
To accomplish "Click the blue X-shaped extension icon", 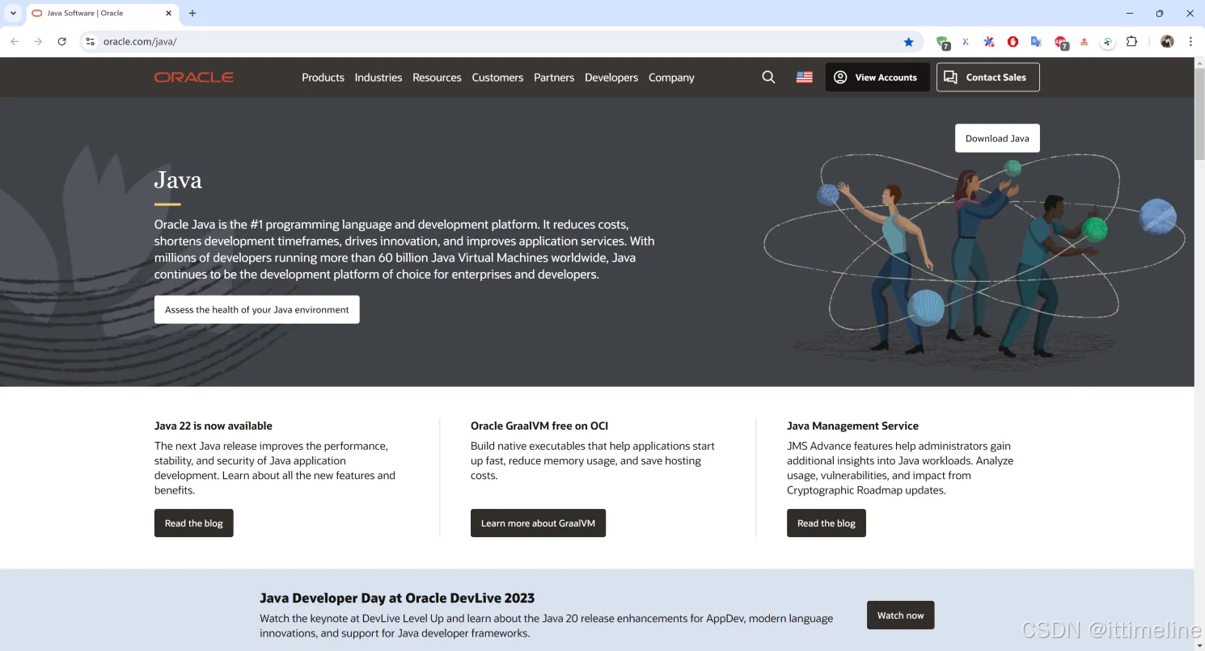I will tap(965, 42).
